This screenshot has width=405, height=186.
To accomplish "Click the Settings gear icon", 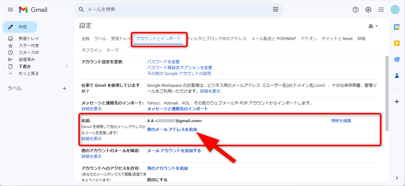I will (368, 10).
